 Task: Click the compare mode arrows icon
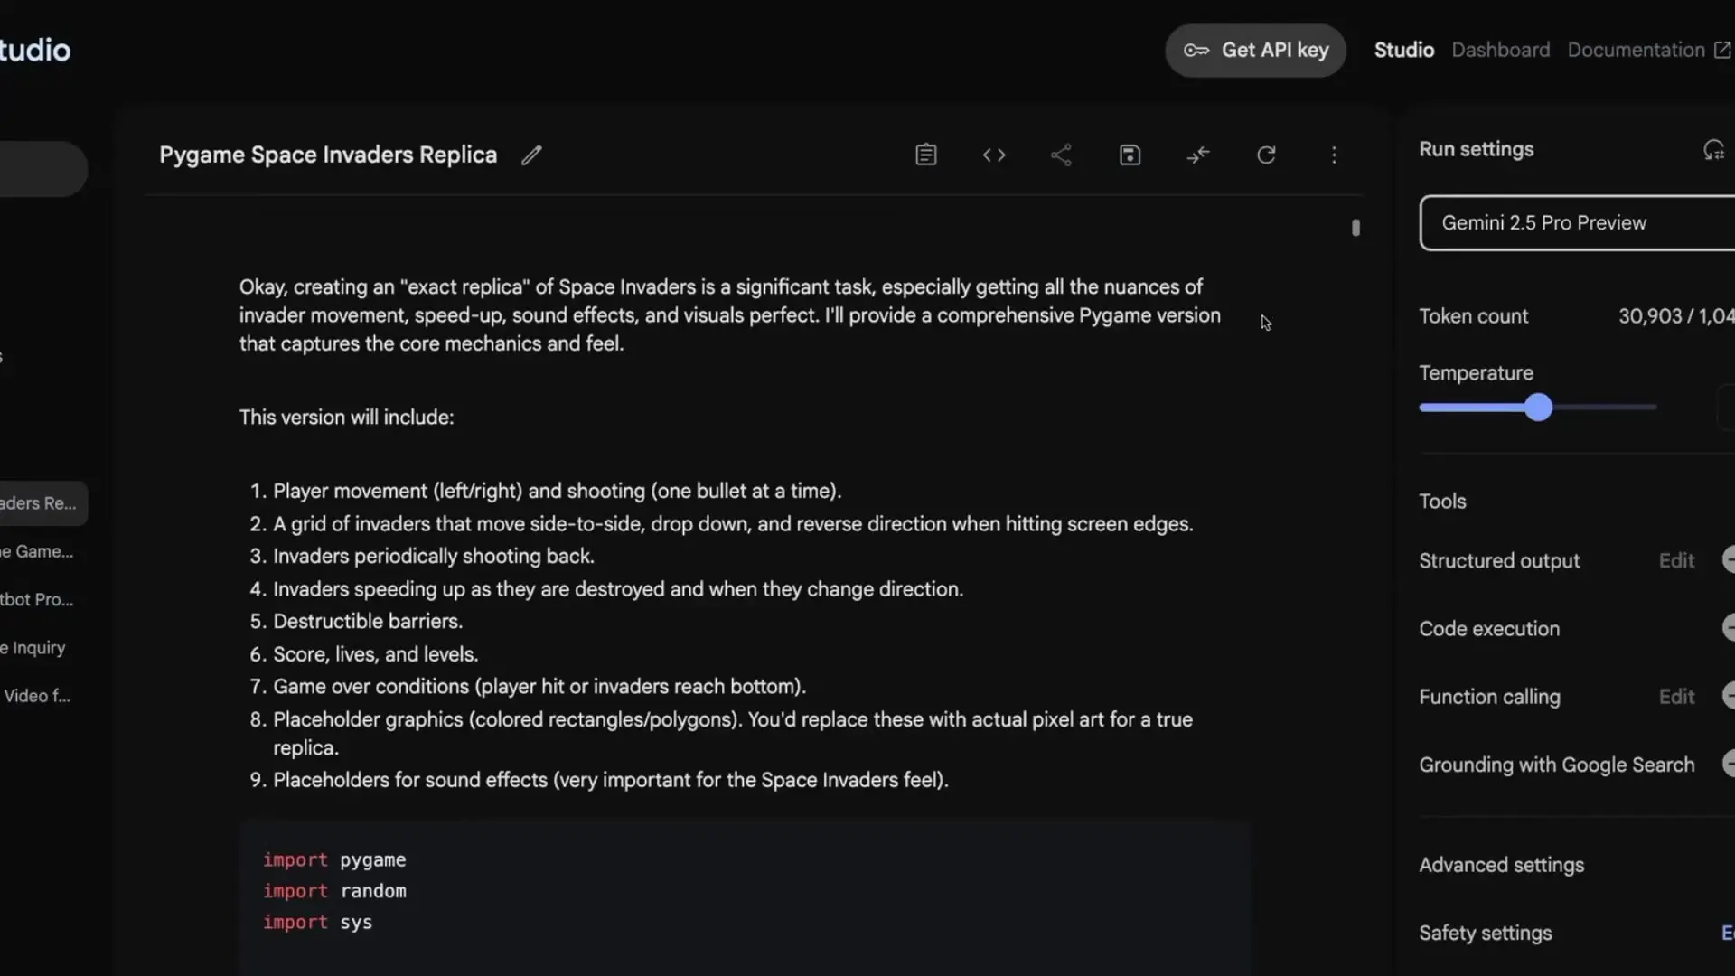[1198, 155]
